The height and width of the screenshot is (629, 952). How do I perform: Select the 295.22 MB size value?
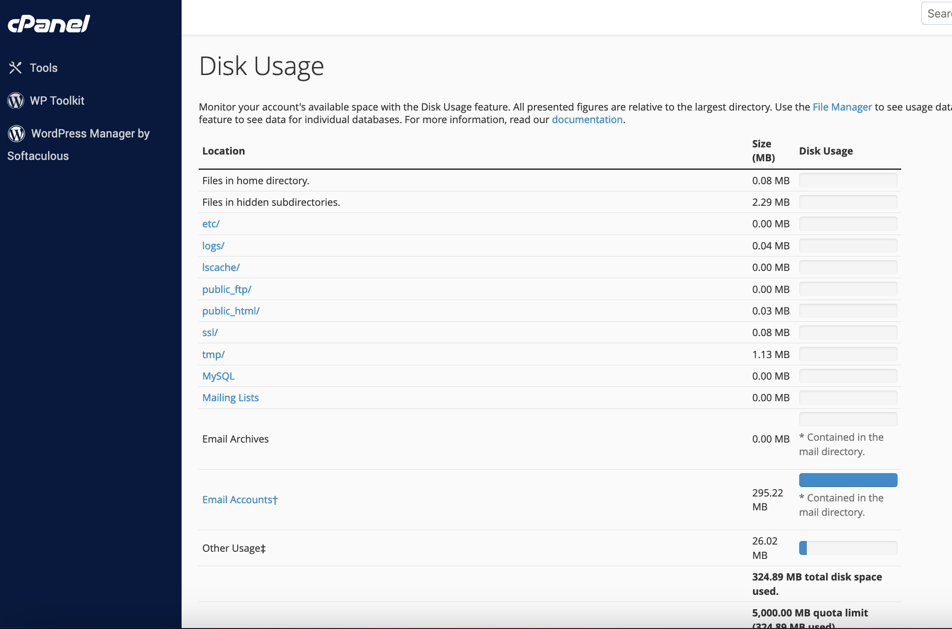(767, 500)
